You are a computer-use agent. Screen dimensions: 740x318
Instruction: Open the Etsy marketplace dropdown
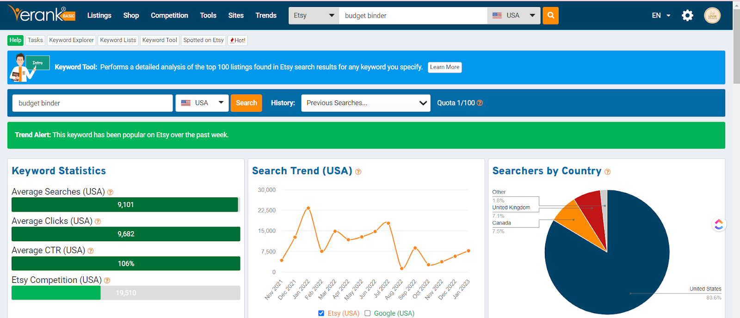point(314,15)
